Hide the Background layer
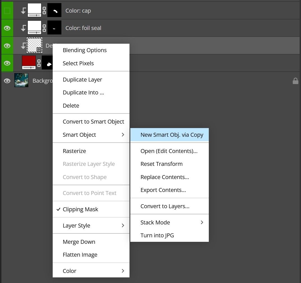301x283 pixels. point(7,81)
